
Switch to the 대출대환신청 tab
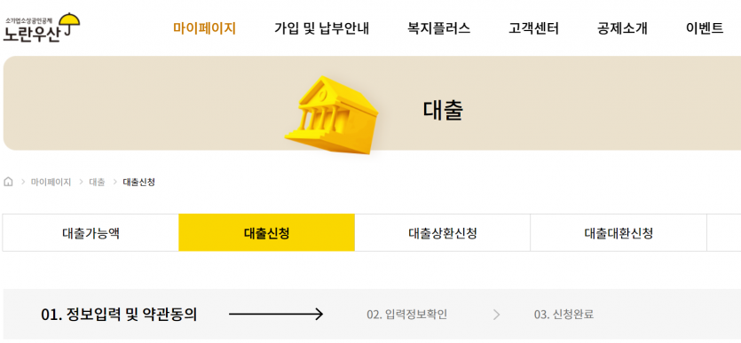619,233
